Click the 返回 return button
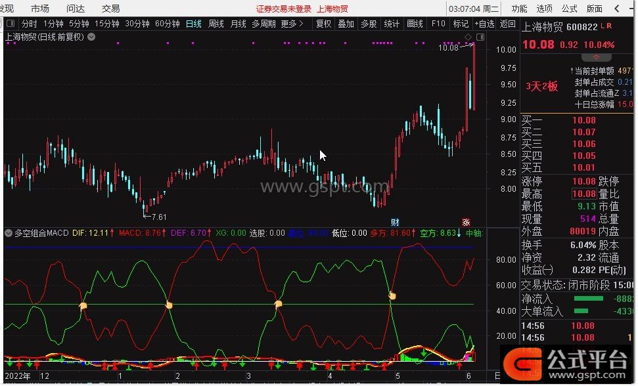Viewport: 638px width, 386px height. (x=507, y=24)
